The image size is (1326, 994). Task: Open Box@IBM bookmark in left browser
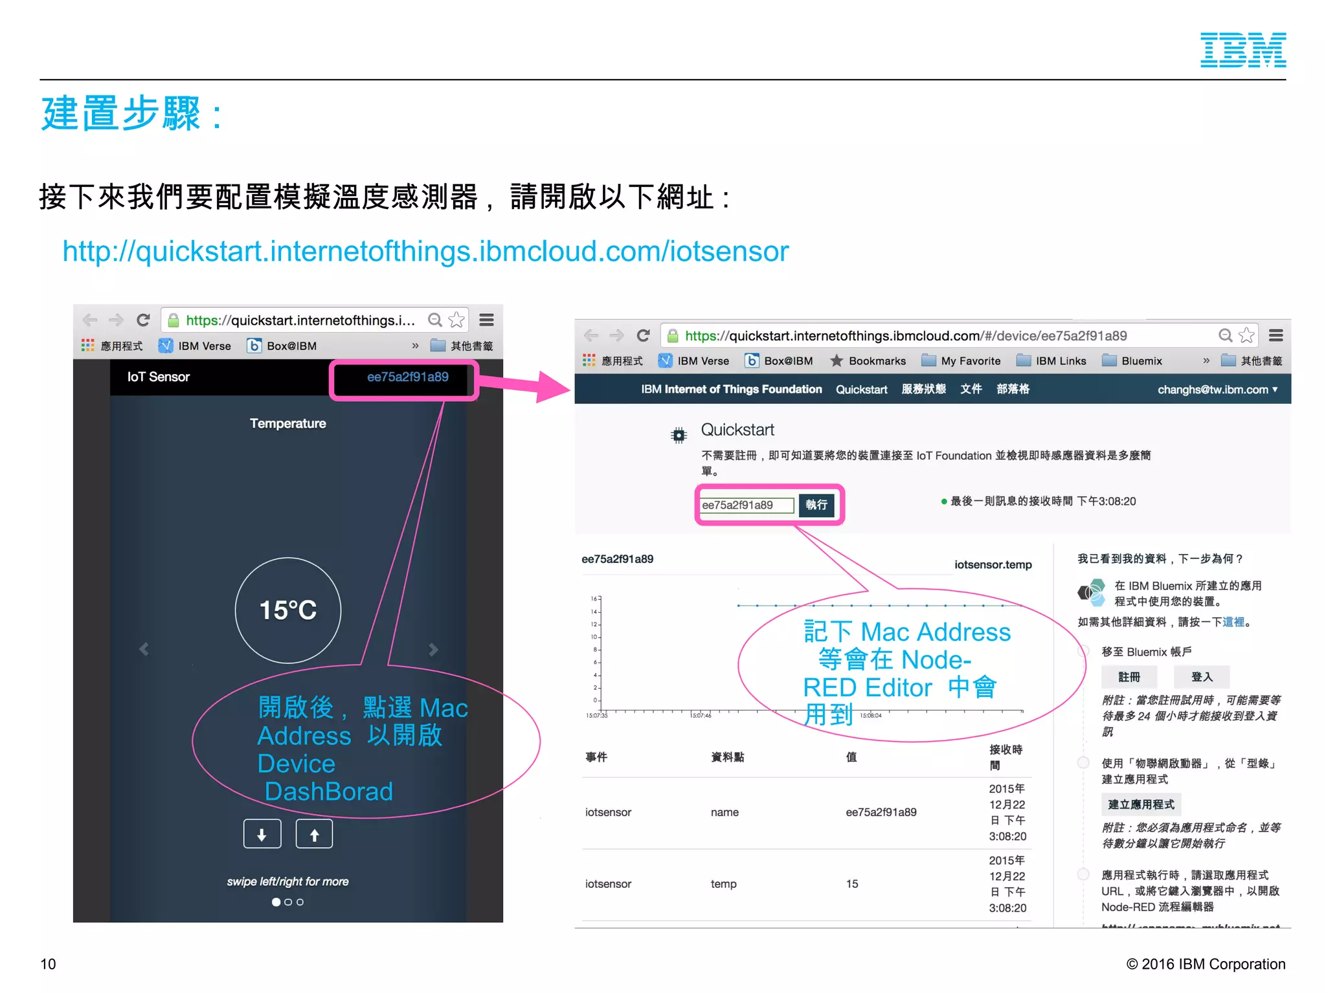tap(282, 346)
